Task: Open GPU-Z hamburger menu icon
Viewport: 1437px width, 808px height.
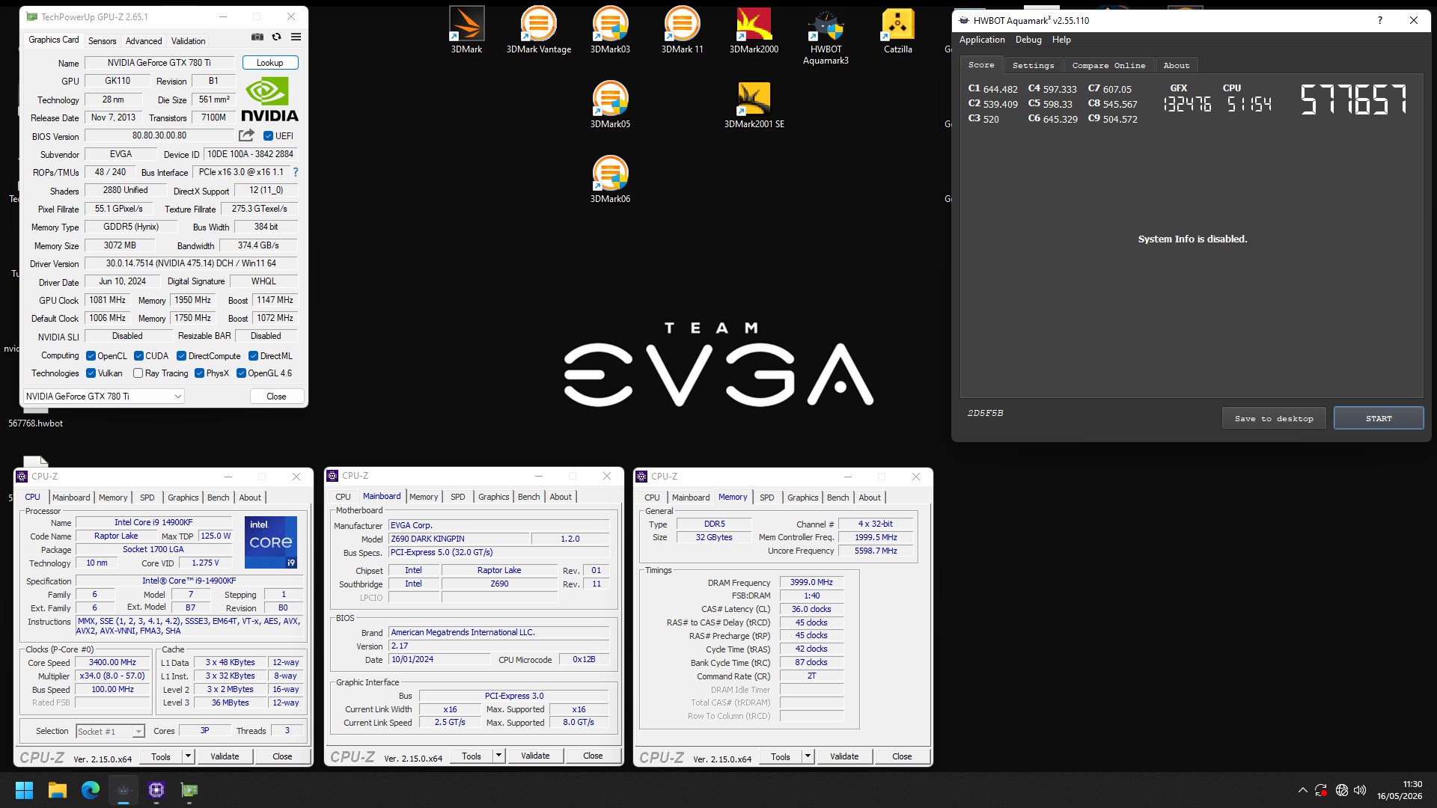Action: (x=296, y=37)
